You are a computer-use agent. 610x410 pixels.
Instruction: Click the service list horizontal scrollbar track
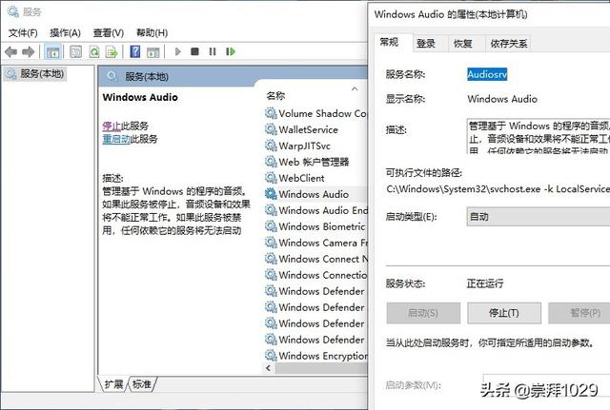321,368
